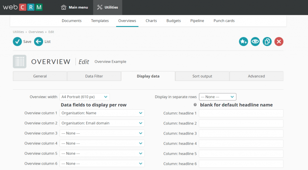Switch to the Data Filter tab
Image resolution: width=308 pixels, height=170 pixels.
94,76
